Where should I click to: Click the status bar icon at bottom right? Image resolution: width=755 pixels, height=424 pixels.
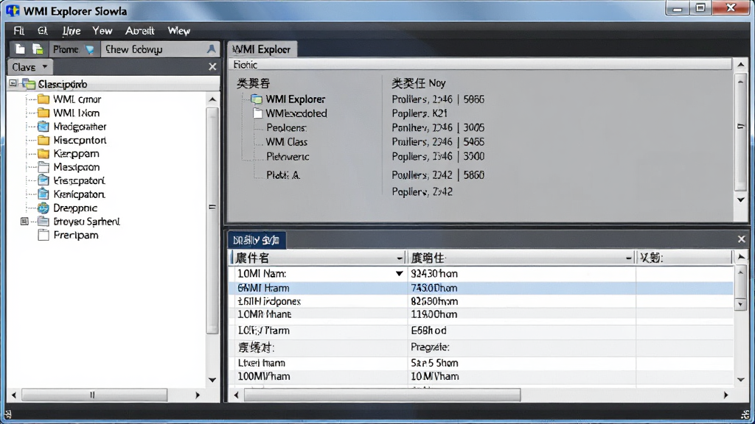pyautogui.click(x=745, y=414)
